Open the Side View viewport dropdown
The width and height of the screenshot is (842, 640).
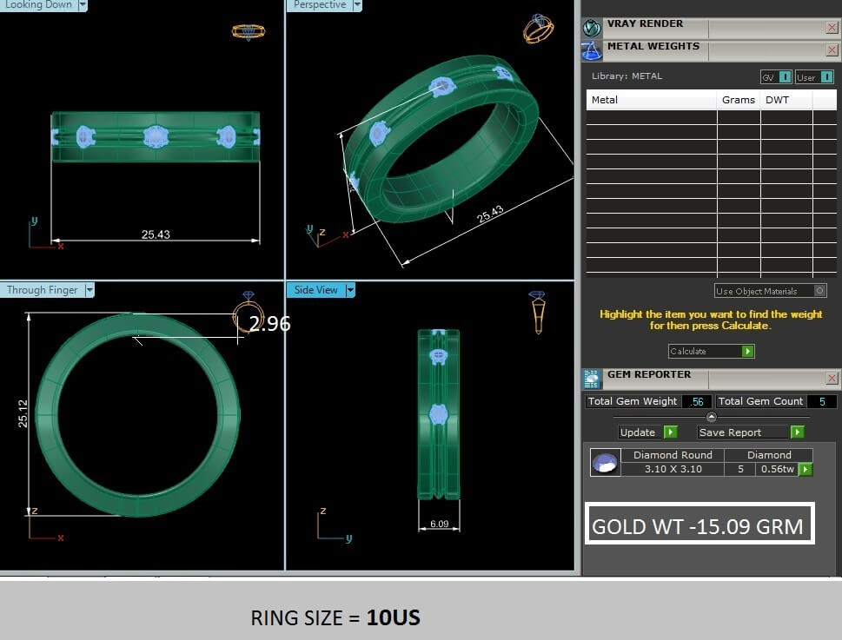(x=350, y=290)
